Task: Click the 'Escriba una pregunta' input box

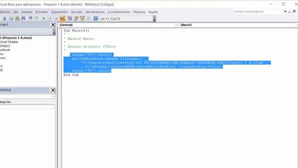Action: coord(257,12)
